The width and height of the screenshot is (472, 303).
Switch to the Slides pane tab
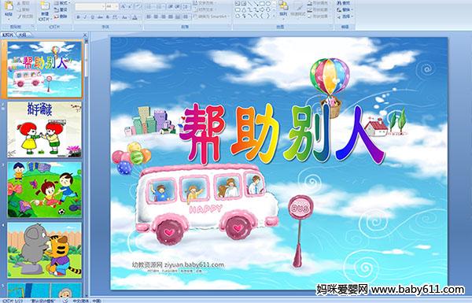coord(8,35)
